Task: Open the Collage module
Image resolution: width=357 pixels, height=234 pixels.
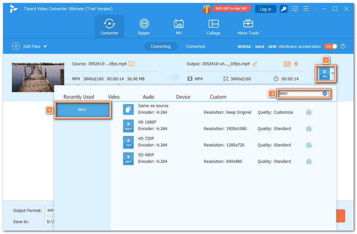Action: pyautogui.click(x=213, y=27)
